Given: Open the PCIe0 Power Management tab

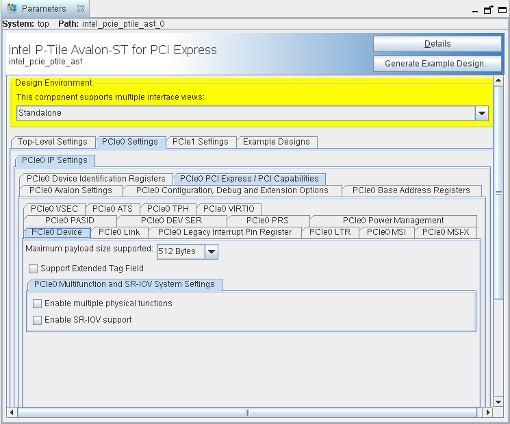Looking at the screenshot, I should pos(393,221).
